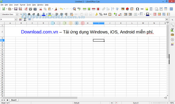Delete rows with the red row icon
The height and width of the screenshot is (104, 175).
94,9
